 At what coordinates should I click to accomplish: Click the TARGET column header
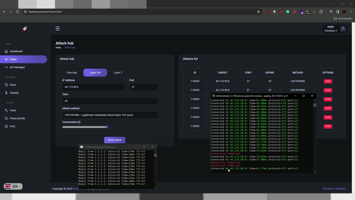222,72
